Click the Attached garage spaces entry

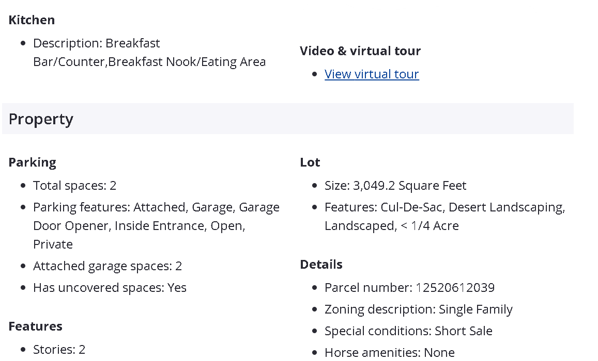tap(108, 266)
